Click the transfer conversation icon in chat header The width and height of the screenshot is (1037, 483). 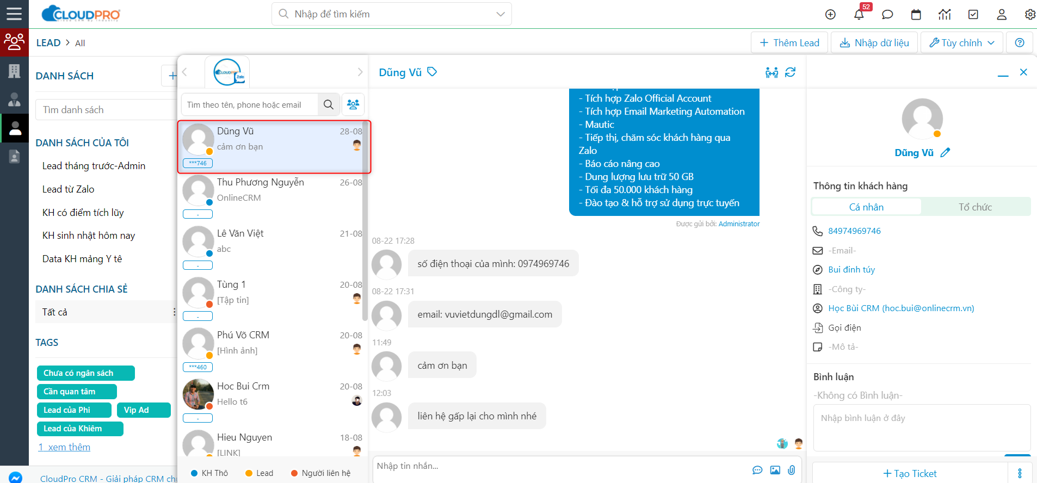(x=771, y=72)
